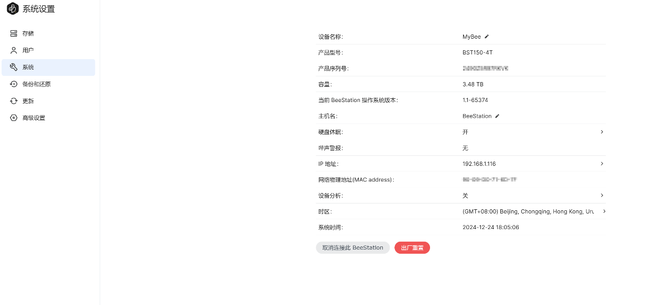Open the 存储 menu item

pyautogui.click(x=28, y=33)
